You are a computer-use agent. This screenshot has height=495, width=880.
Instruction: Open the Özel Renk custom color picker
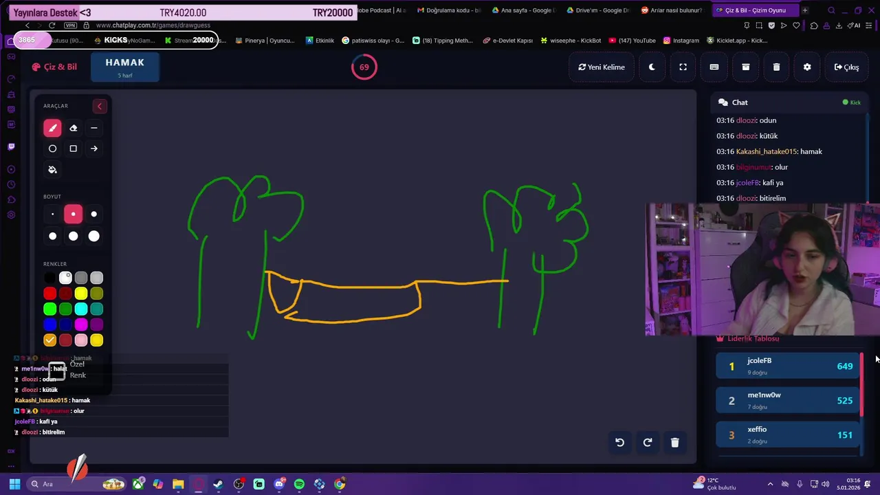point(57,371)
